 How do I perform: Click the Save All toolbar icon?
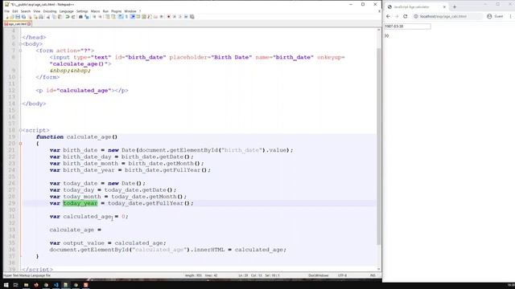pyautogui.click(x=23, y=17)
